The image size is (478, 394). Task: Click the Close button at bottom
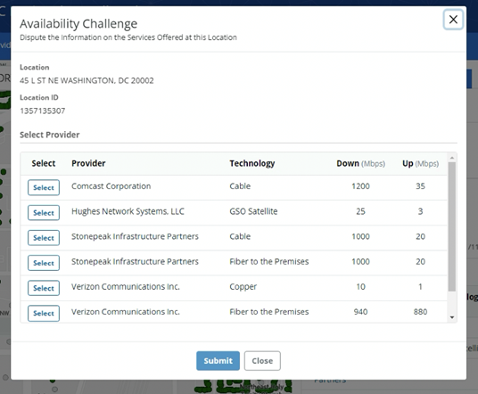(x=262, y=361)
